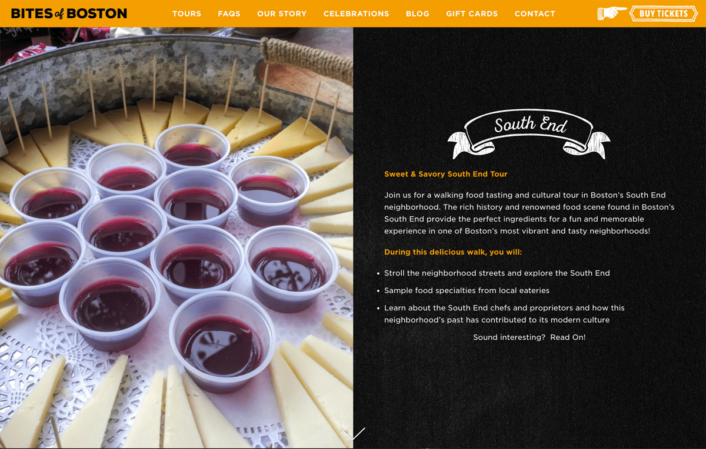Click the 'During this delicious walk' heading
This screenshot has width=706, height=449.
pyautogui.click(x=453, y=252)
